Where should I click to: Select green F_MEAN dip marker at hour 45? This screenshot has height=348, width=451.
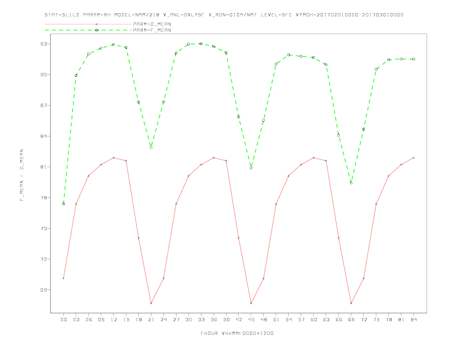(x=251, y=168)
